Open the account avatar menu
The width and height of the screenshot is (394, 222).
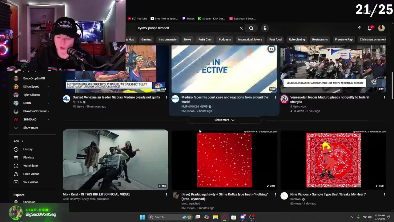tap(381, 28)
